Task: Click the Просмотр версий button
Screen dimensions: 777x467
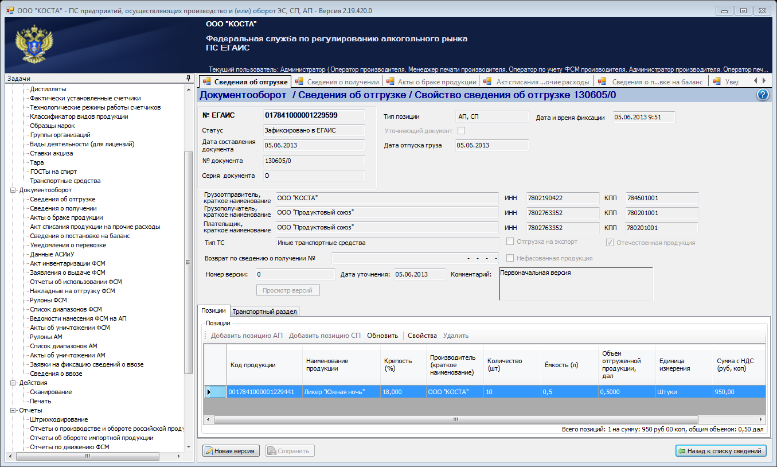Action: tap(287, 290)
